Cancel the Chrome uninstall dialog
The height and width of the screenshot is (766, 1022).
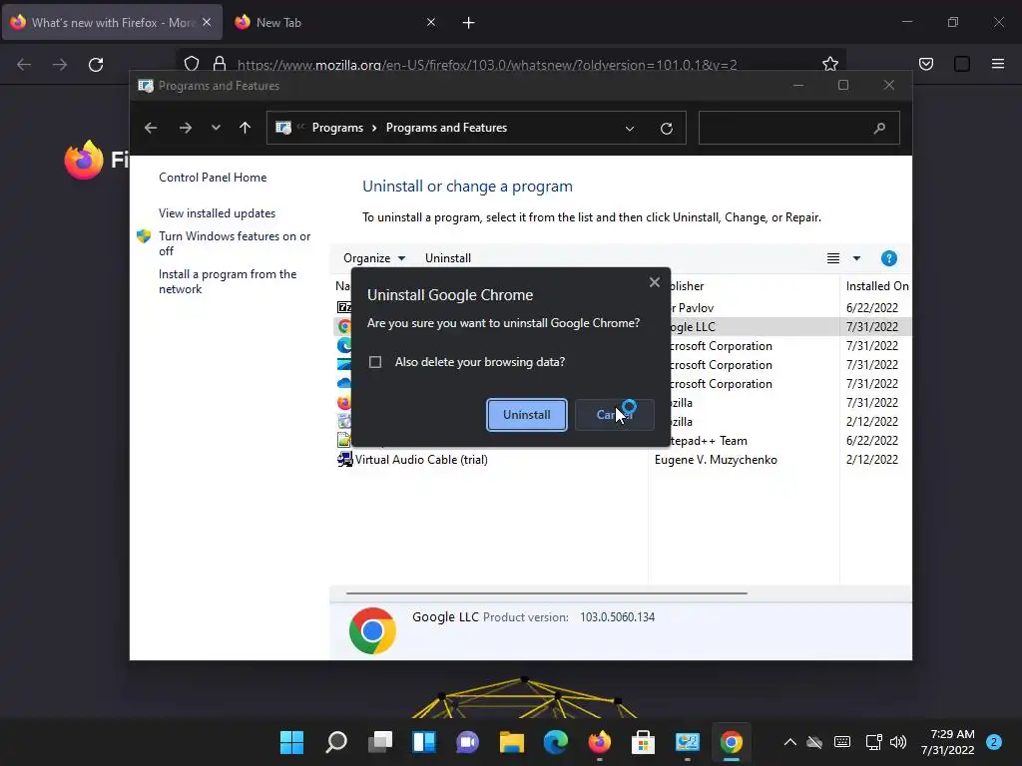point(615,415)
